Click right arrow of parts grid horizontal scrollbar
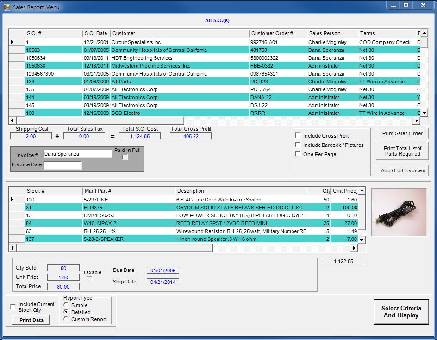The image size is (437, 340). [354, 248]
